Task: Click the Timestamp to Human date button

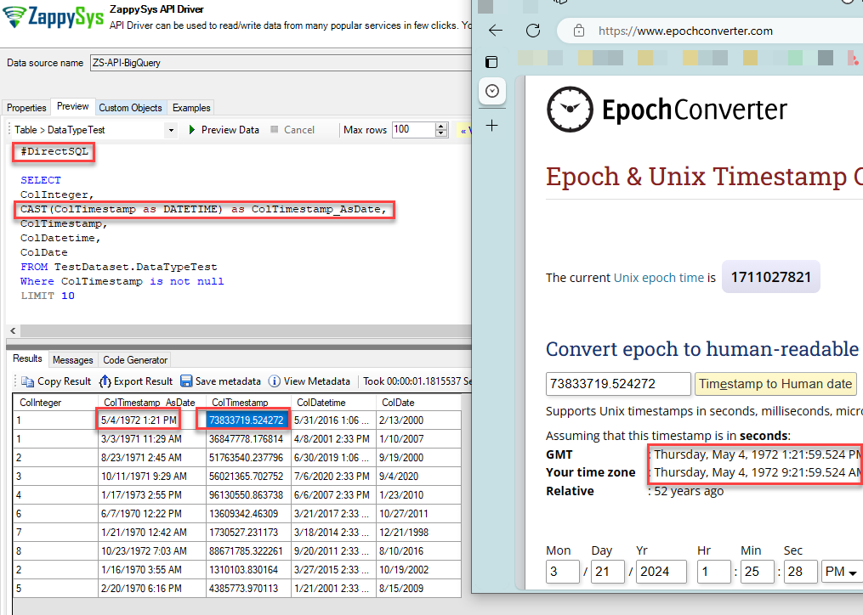Action: (x=775, y=384)
